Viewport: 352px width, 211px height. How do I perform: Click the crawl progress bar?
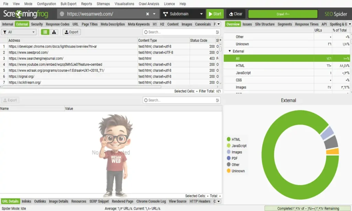[x=283, y=14]
